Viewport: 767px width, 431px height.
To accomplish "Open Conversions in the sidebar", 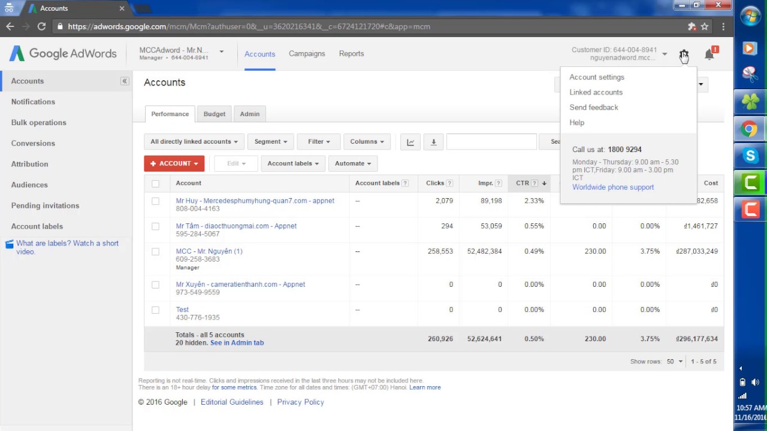I will [x=33, y=143].
